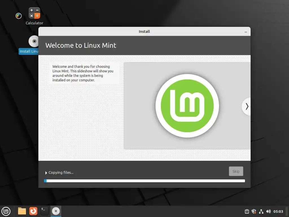Click the Linux Mint logo slide image

click(x=187, y=106)
